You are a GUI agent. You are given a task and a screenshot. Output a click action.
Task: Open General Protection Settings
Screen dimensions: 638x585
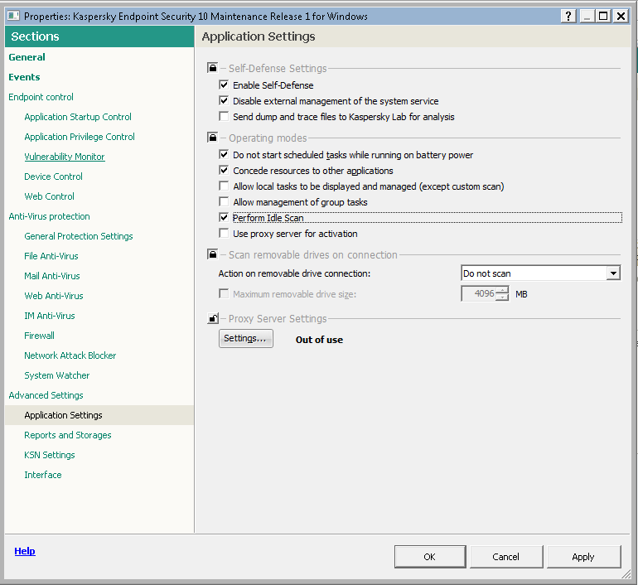pyautogui.click(x=79, y=236)
